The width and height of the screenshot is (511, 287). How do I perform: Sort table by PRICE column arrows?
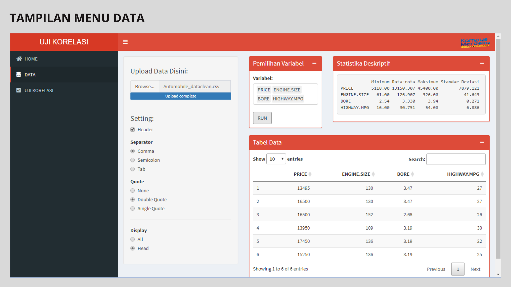(x=310, y=174)
